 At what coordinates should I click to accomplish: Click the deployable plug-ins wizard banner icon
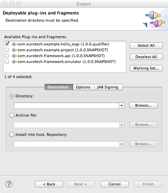tap(154, 19)
